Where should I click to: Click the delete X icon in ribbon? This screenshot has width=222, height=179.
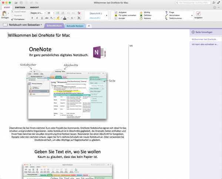click(x=79, y=18)
